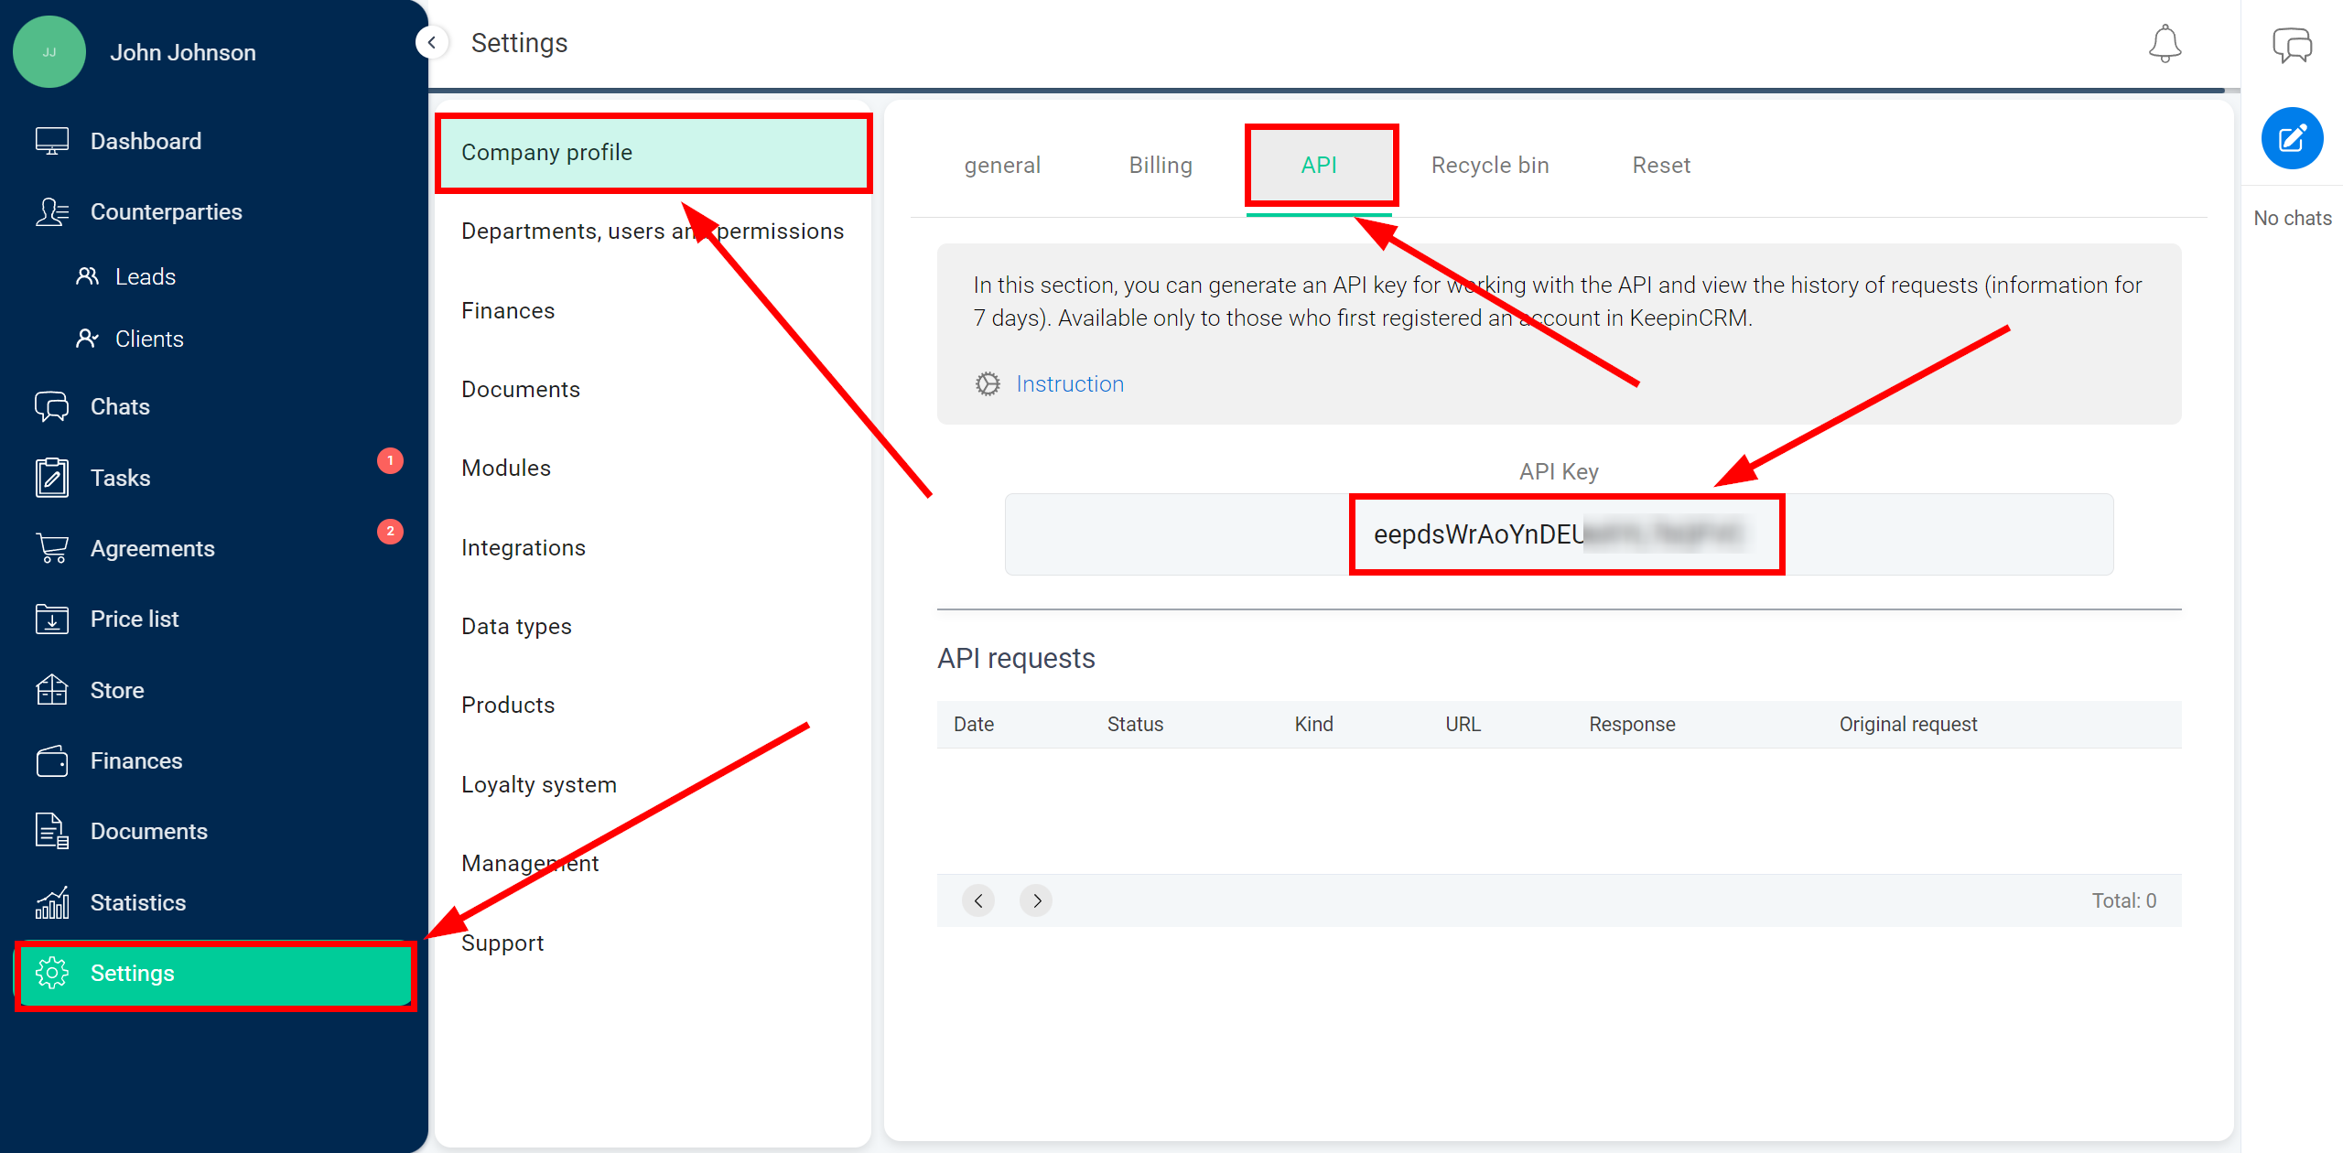Open Counterparties section
2343x1153 pixels.
pyautogui.click(x=166, y=212)
